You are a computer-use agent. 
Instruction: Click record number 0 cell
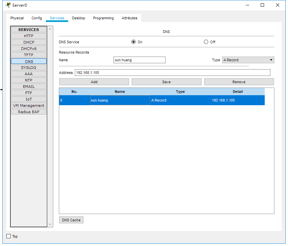pyautogui.click(x=74, y=100)
